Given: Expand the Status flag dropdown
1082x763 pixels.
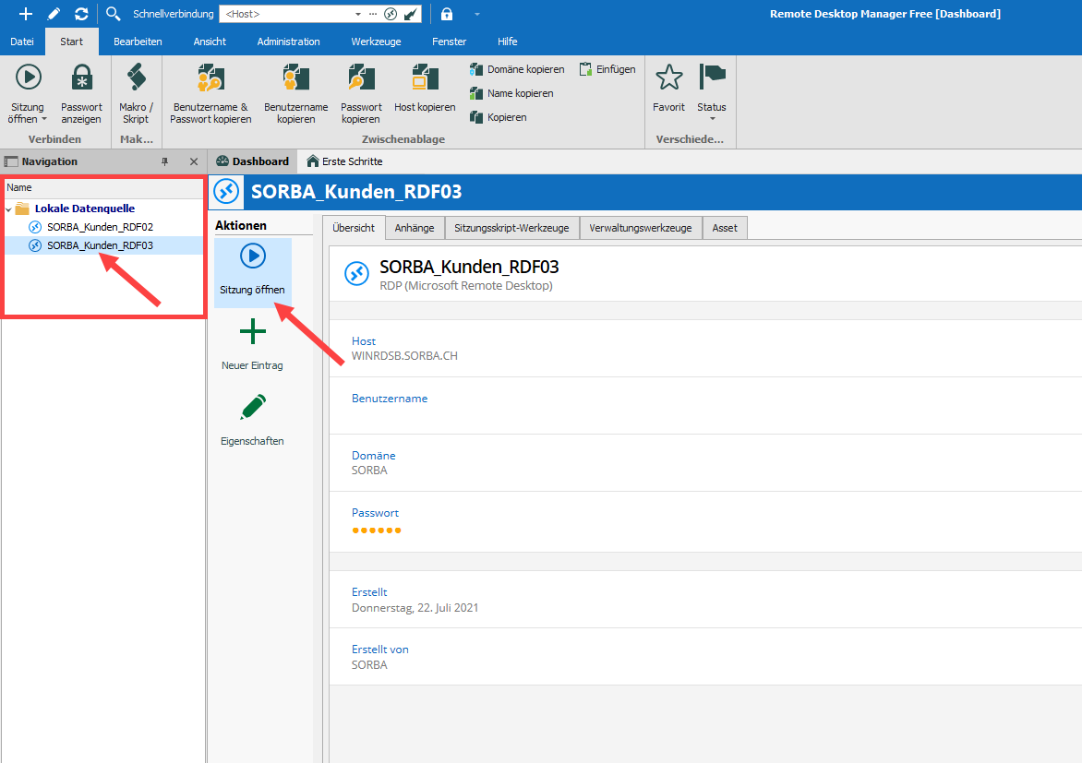Looking at the screenshot, I should (x=712, y=118).
